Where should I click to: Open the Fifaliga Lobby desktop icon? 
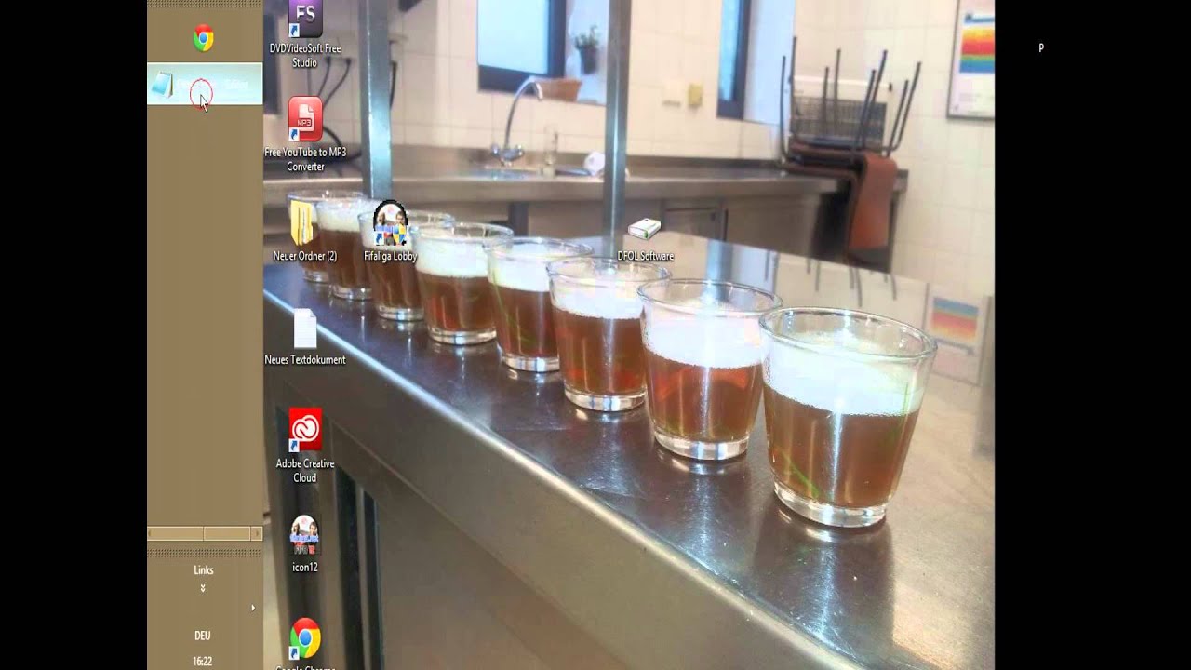coord(390,231)
